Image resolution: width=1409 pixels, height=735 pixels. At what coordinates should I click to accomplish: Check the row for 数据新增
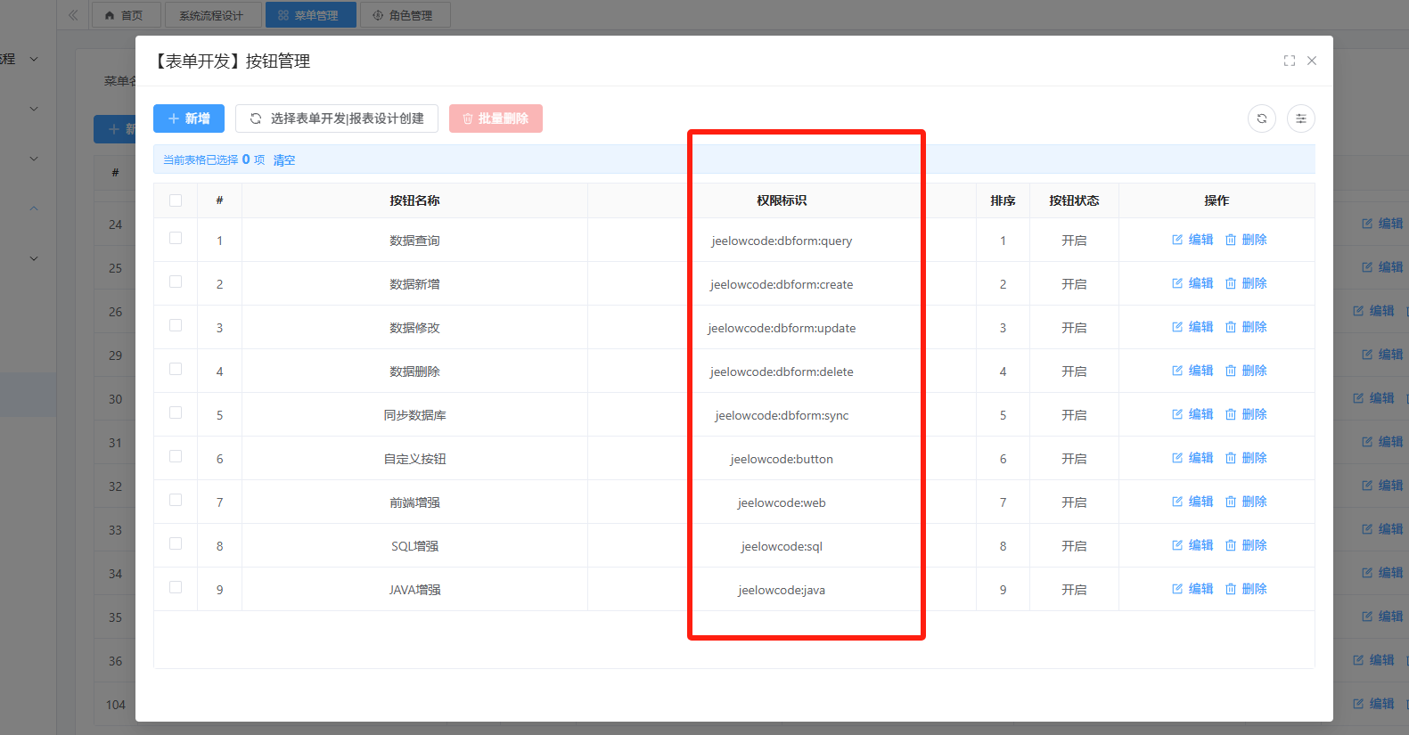[176, 282]
